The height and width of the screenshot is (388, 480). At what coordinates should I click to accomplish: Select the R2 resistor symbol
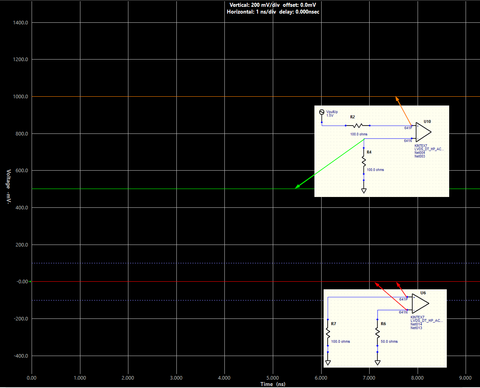point(358,125)
